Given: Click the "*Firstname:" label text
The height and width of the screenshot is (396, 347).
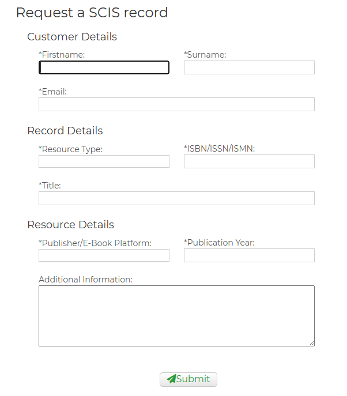Looking at the screenshot, I should point(62,55).
